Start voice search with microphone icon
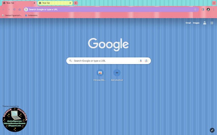The image size is (217, 135). click(141, 61)
